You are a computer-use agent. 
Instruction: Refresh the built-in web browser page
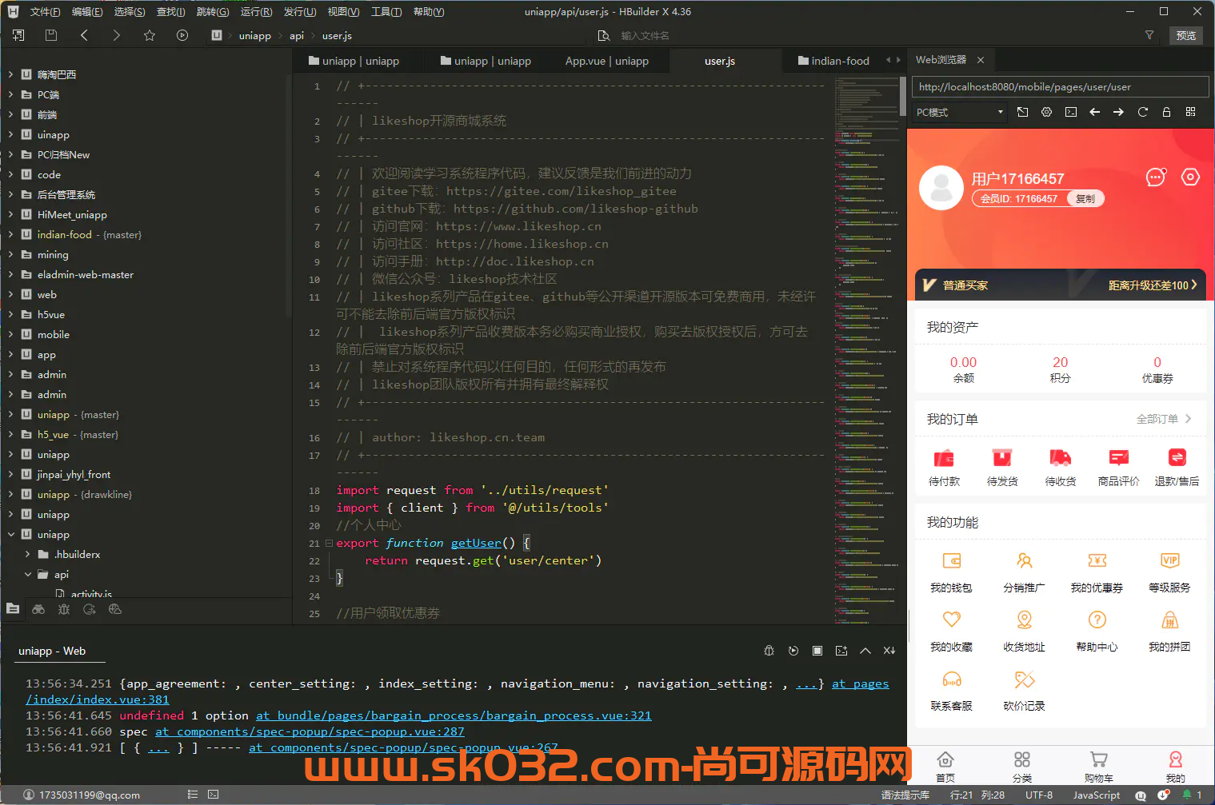tap(1142, 112)
